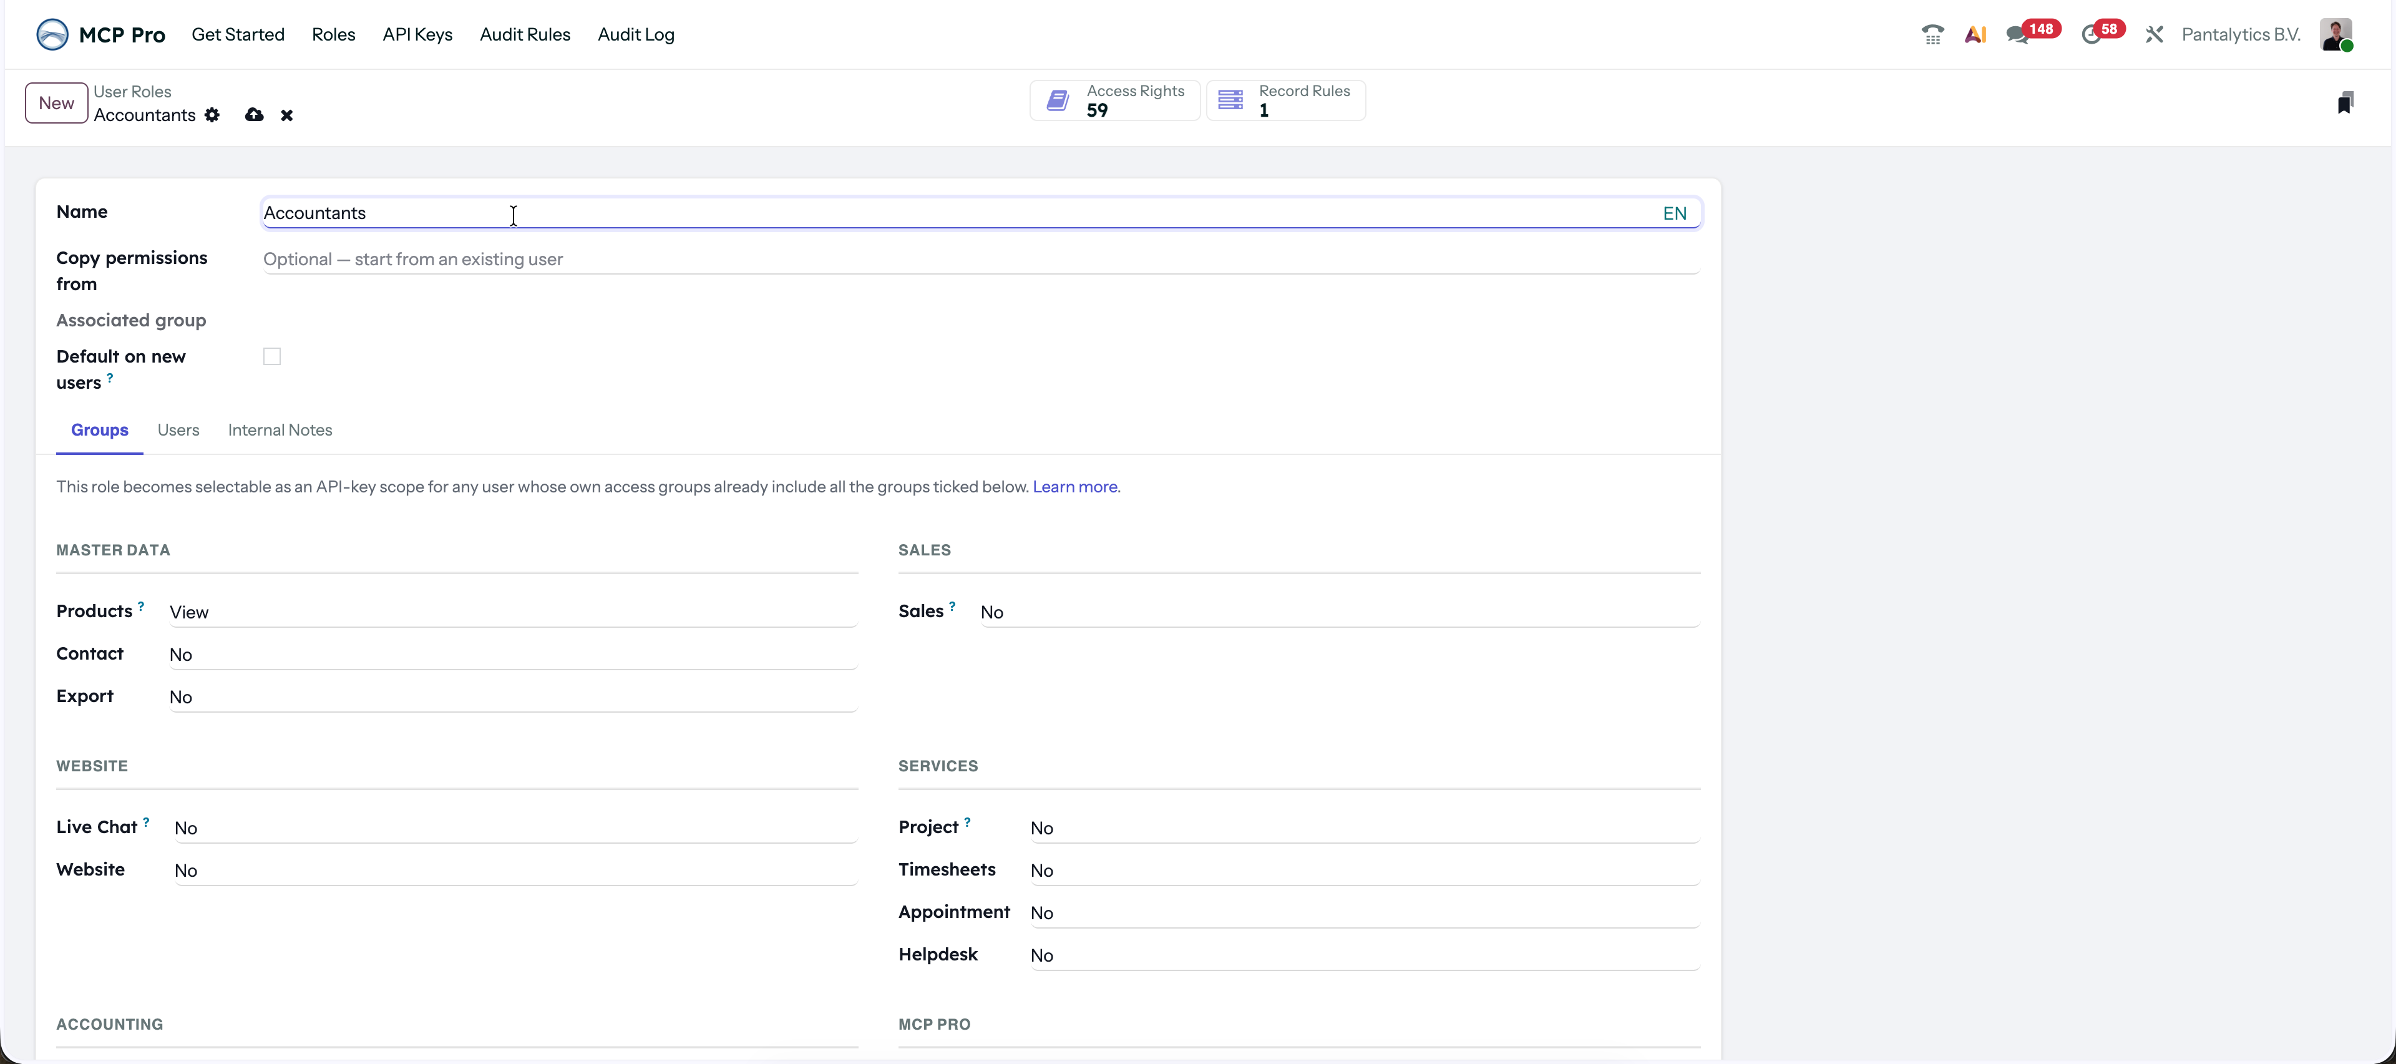
Task: Open the Live Chat access dropdown
Action: [x=515, y=827]
